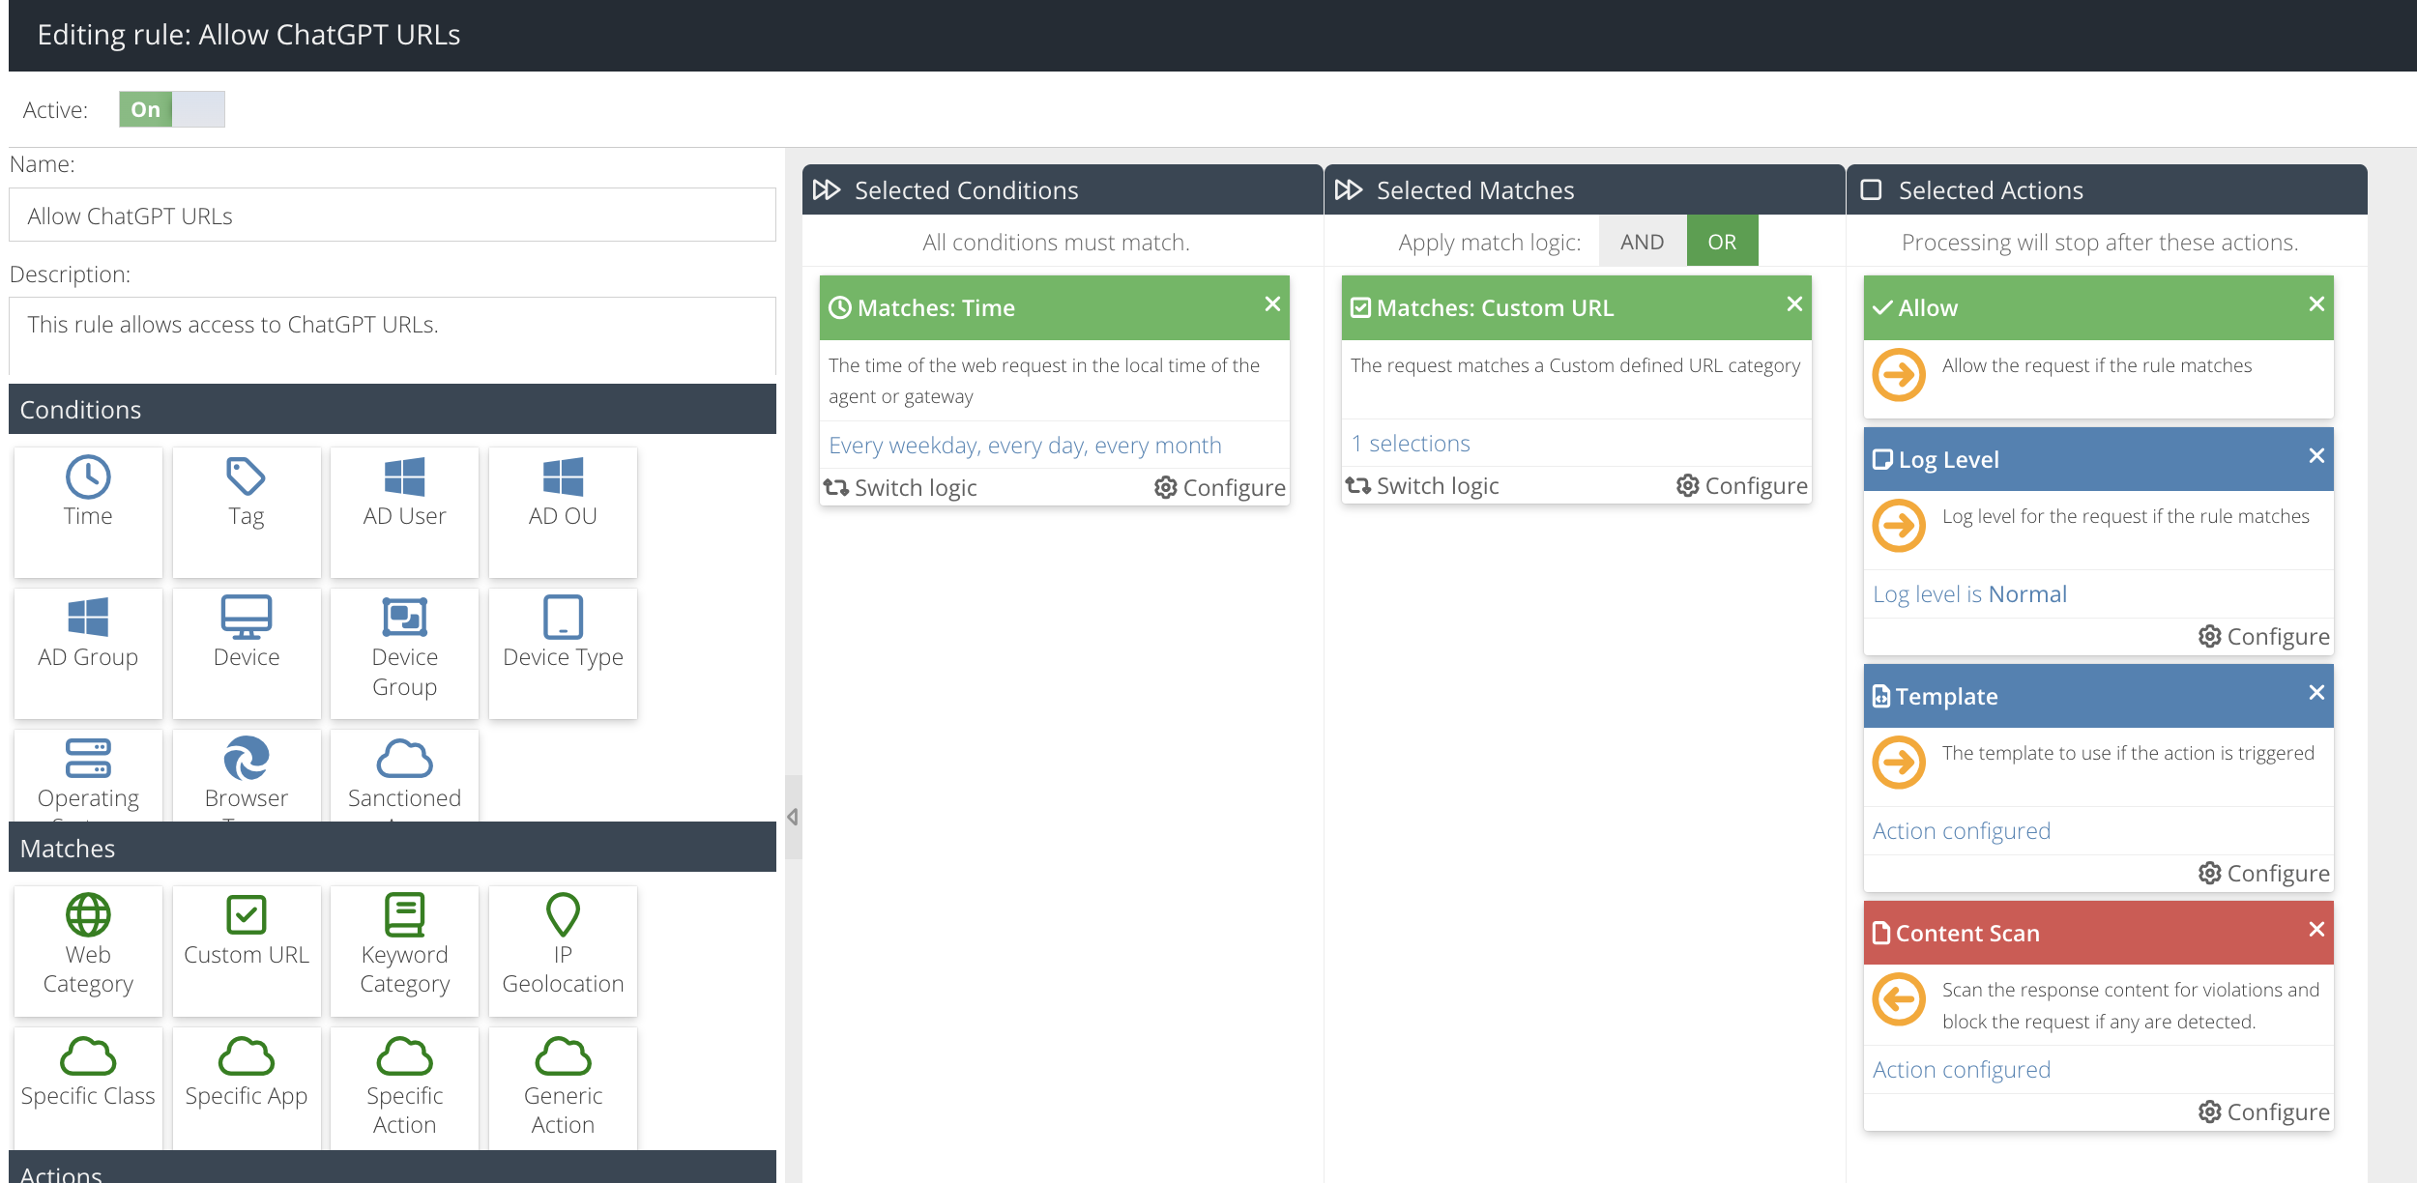Click the Description text area
The height and width of the screenshot is (1183, 2417).
pos(393,335)
